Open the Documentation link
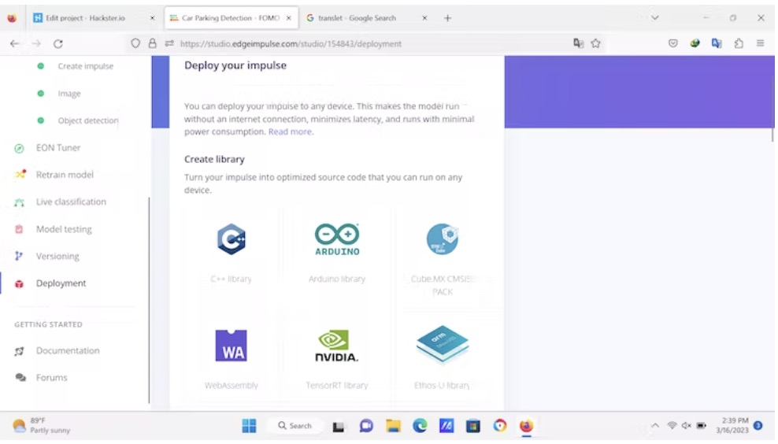The height and width of the screenshot is (444, 778). coord(68,351)
